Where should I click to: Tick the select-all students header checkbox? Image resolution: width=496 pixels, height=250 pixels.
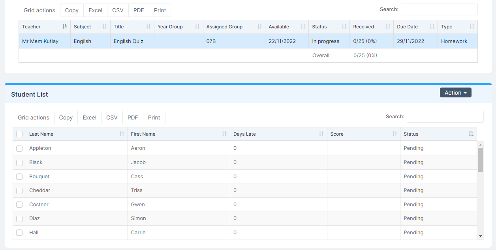[19, 134]
